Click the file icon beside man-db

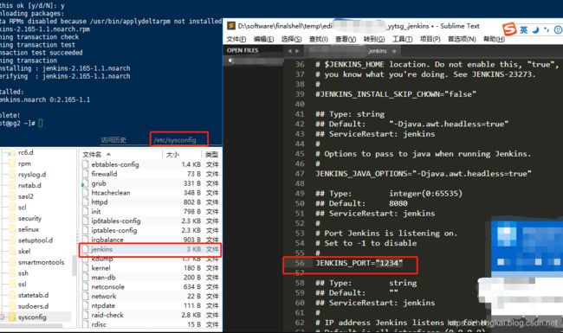click(85, 278)
